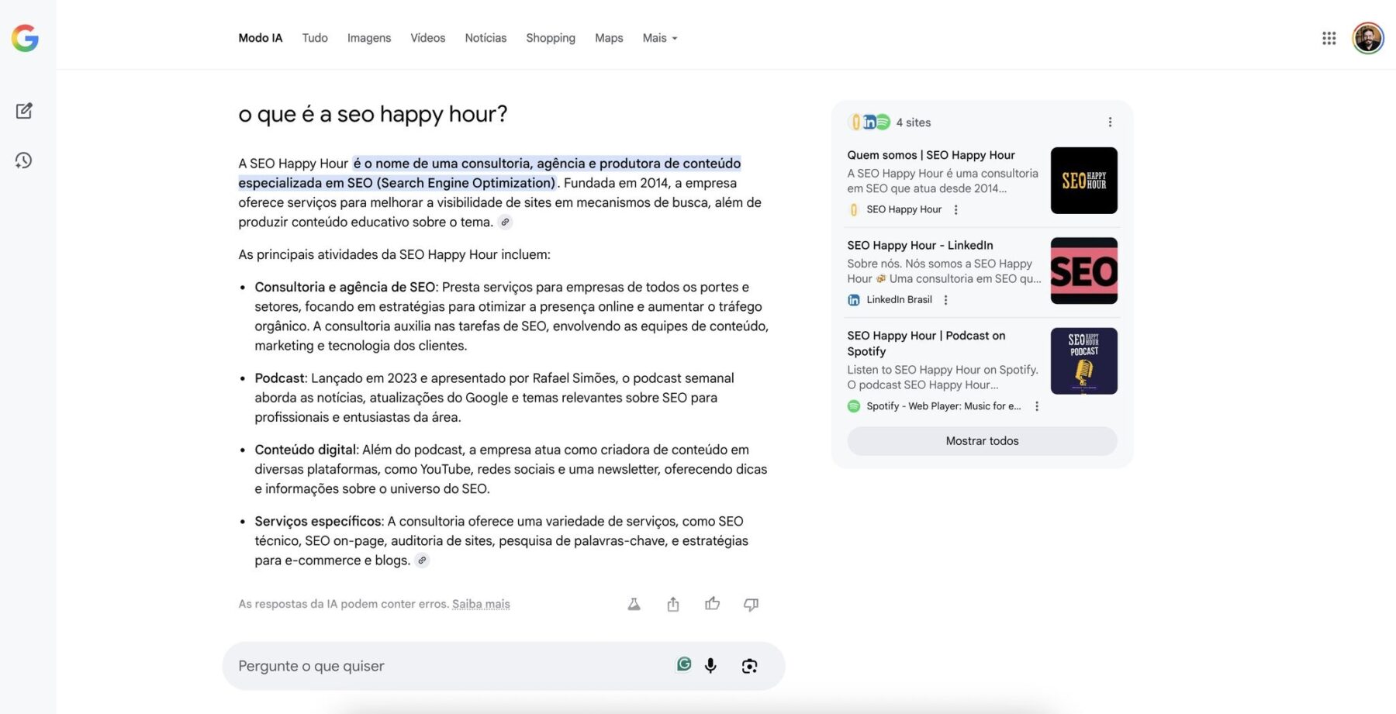Open the Google apps grid

click(x=1329, y=38)
